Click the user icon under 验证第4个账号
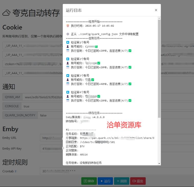194x187 pixels. coord(68,96)
